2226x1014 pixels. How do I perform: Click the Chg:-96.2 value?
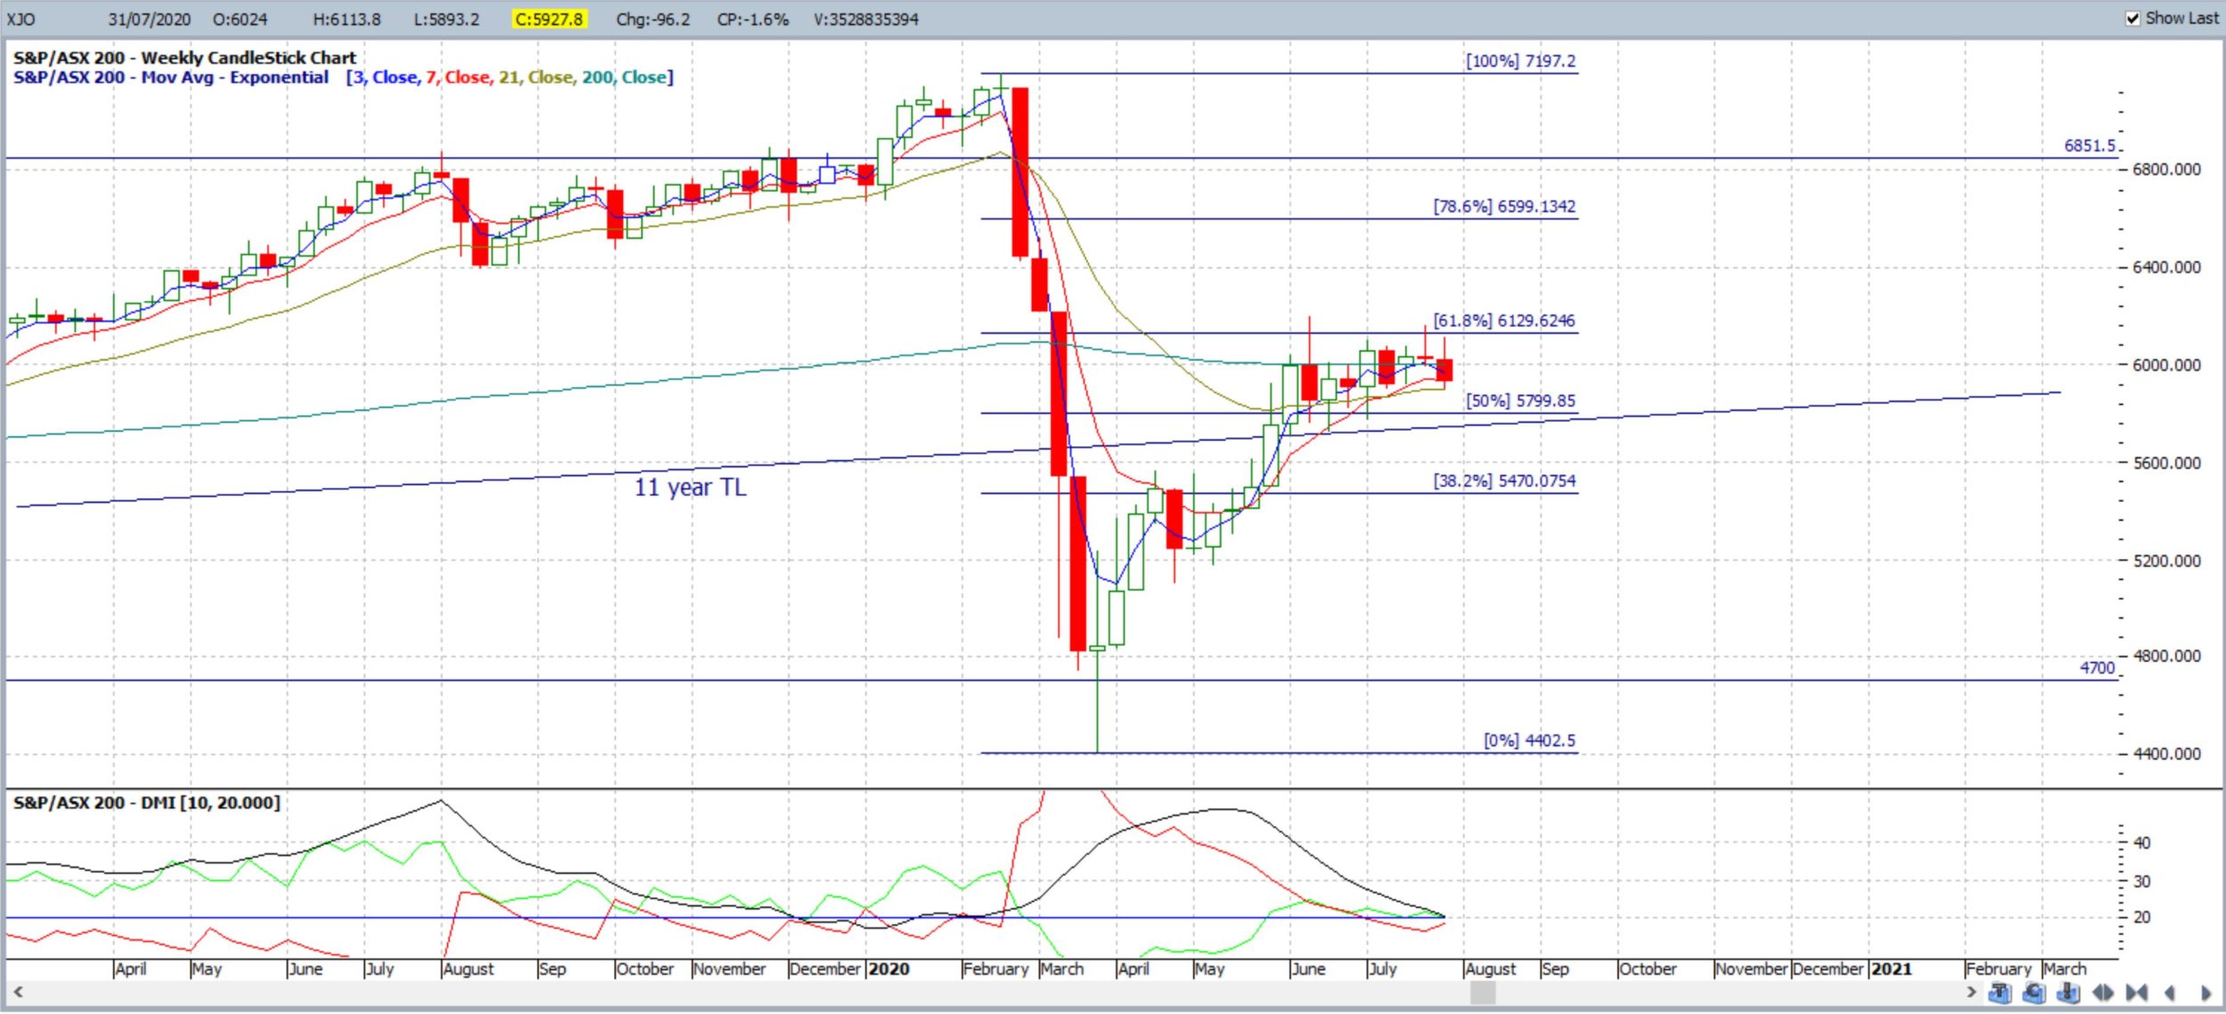(653, 19)
